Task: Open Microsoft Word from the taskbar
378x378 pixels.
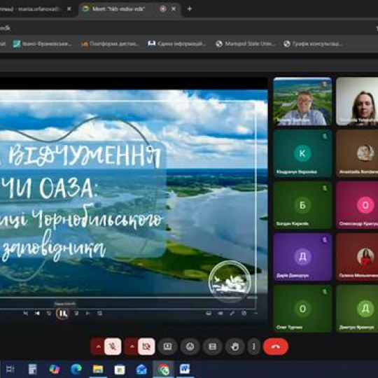Action: [x=185, y=369]
